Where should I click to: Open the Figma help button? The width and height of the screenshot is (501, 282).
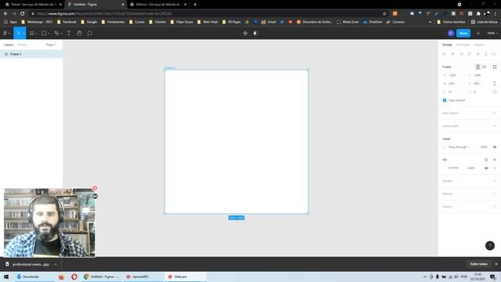point(490,245)
